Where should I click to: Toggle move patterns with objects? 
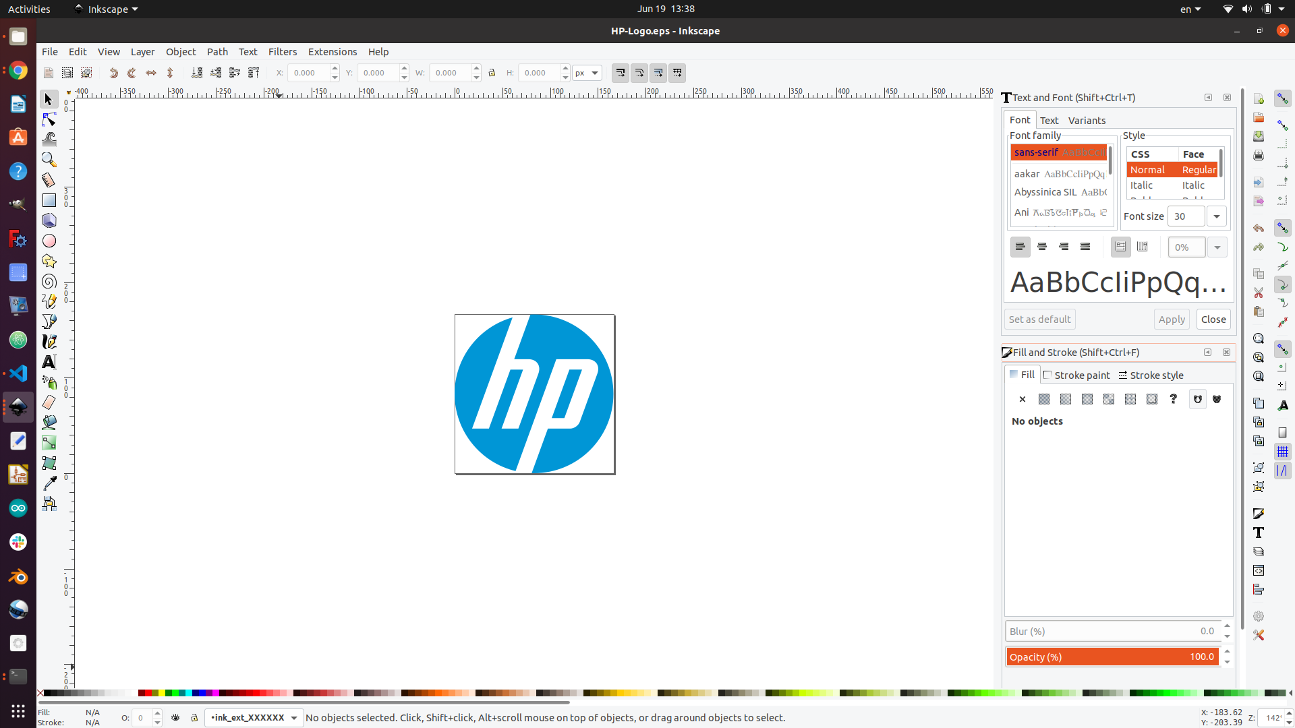[677, 73]
